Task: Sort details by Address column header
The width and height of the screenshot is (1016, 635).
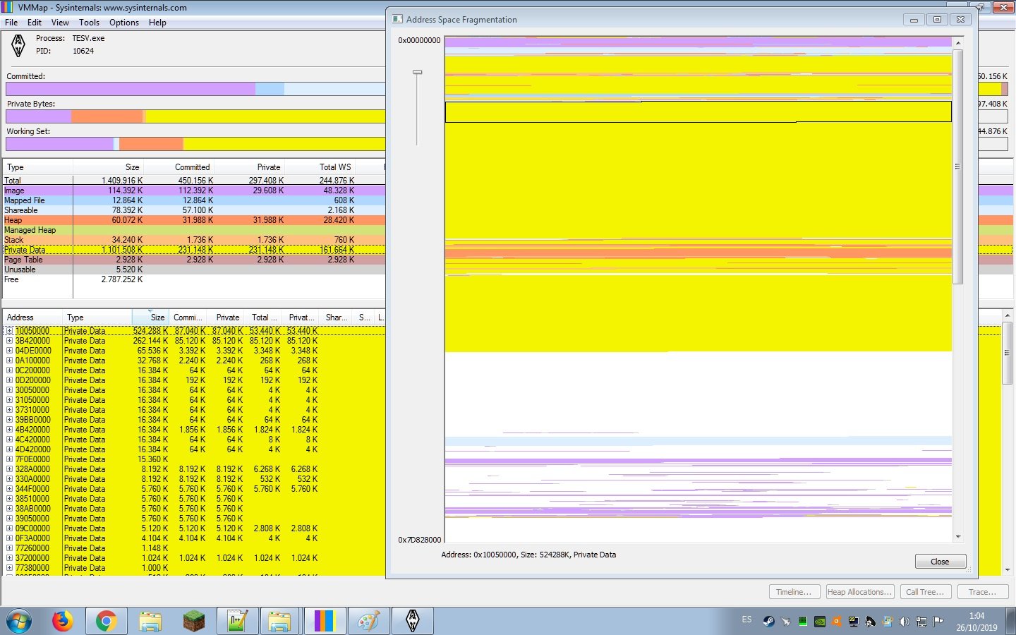Action: [x=32, y=317]
